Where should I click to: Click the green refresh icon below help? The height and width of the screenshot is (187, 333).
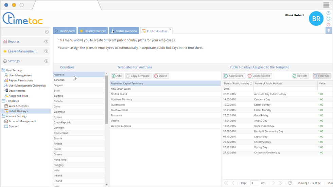(x=328, y=19)
